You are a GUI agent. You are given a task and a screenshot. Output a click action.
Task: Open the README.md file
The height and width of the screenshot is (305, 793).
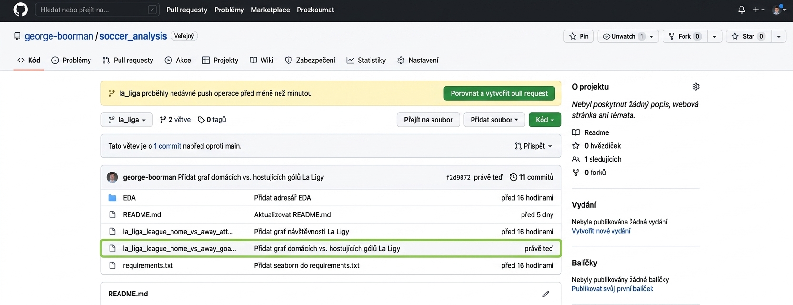pos(142,215)
